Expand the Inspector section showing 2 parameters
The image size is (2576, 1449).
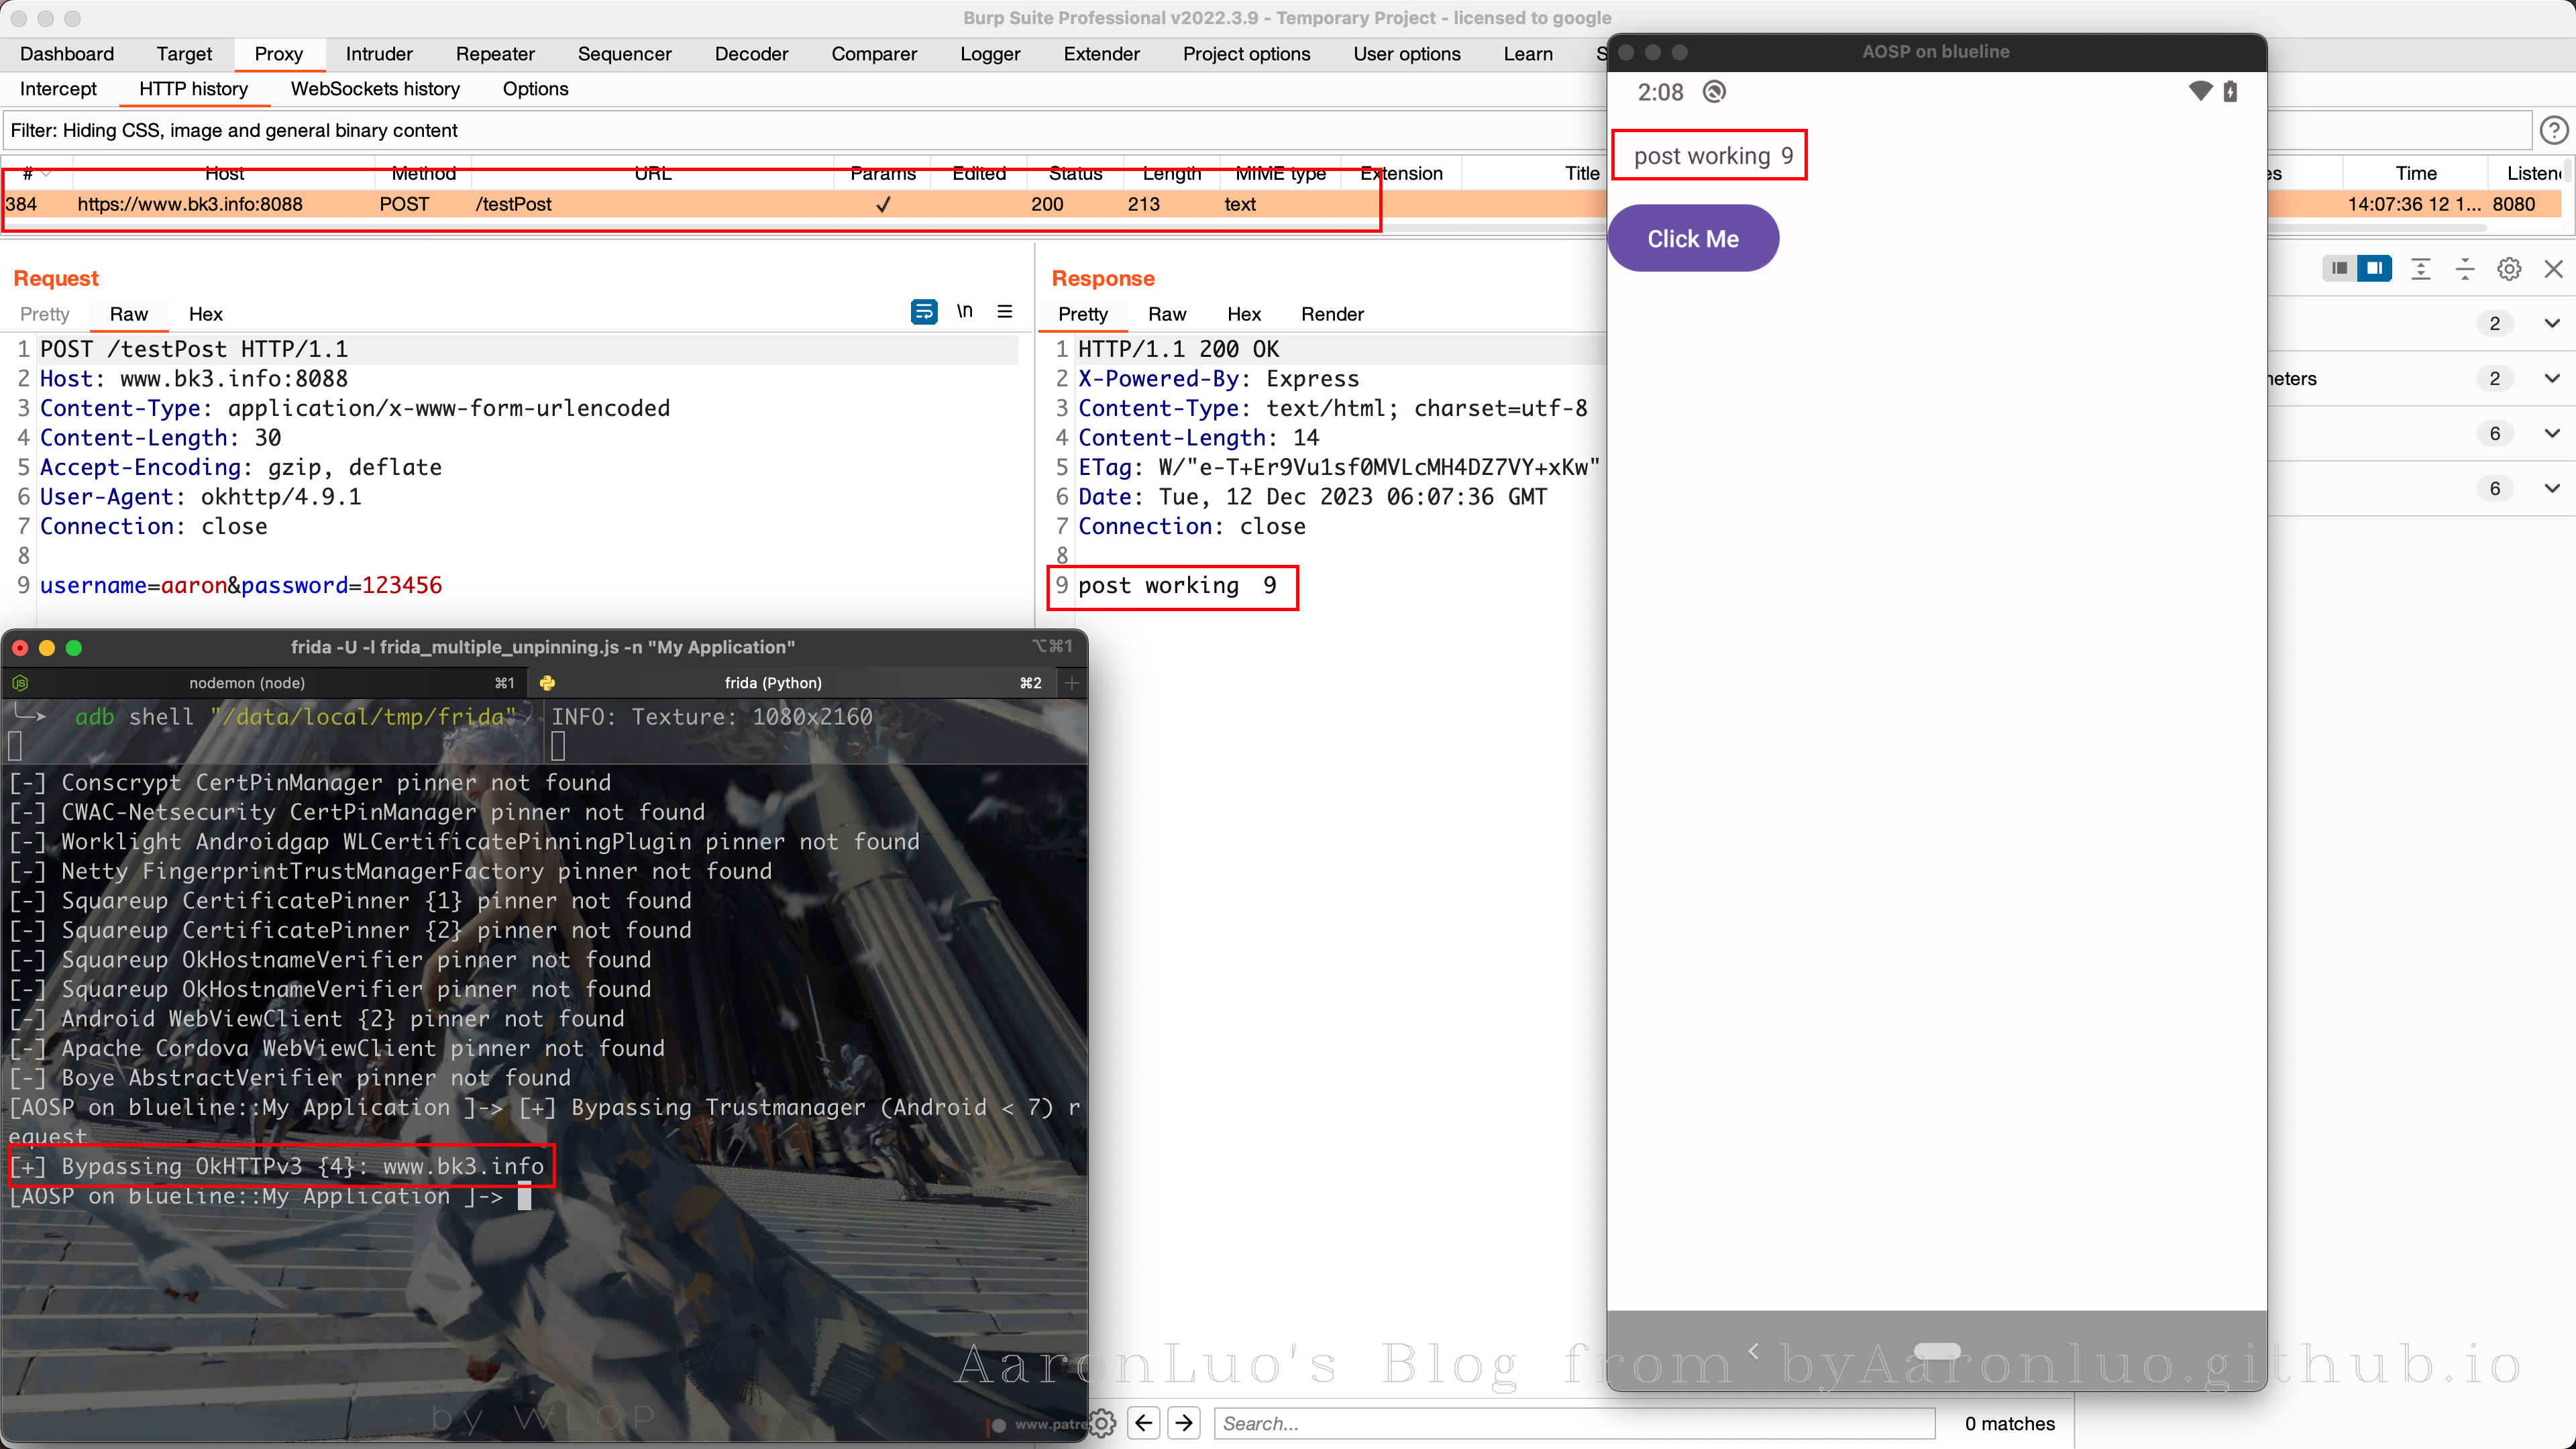[x=2551, y=378]
